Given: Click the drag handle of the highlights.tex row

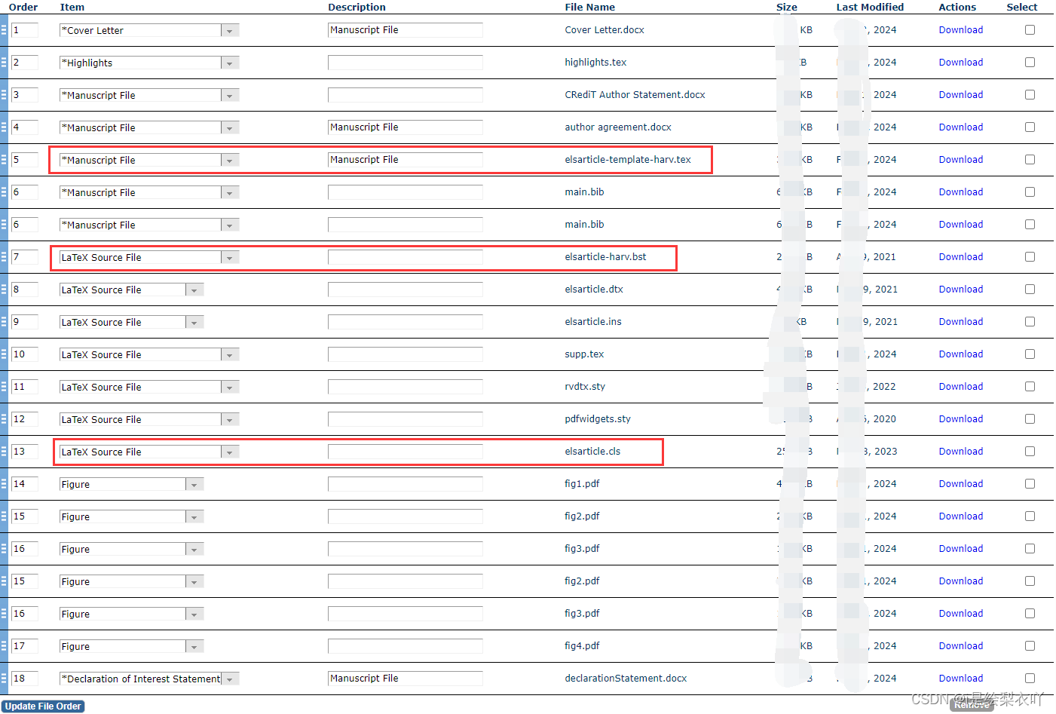Looking at the screenshot, I should click(x=4, y=63).
